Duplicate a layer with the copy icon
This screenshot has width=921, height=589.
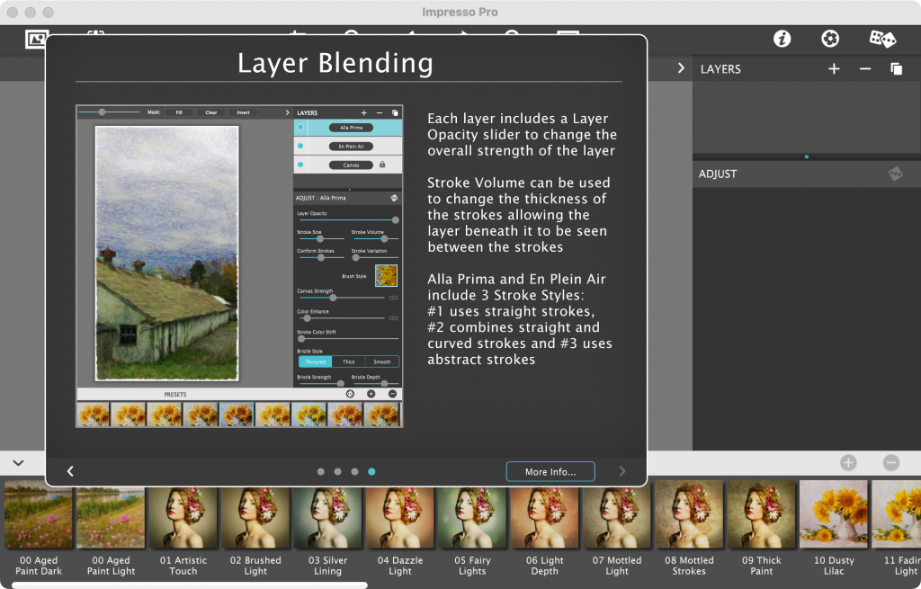pos(896,68)
